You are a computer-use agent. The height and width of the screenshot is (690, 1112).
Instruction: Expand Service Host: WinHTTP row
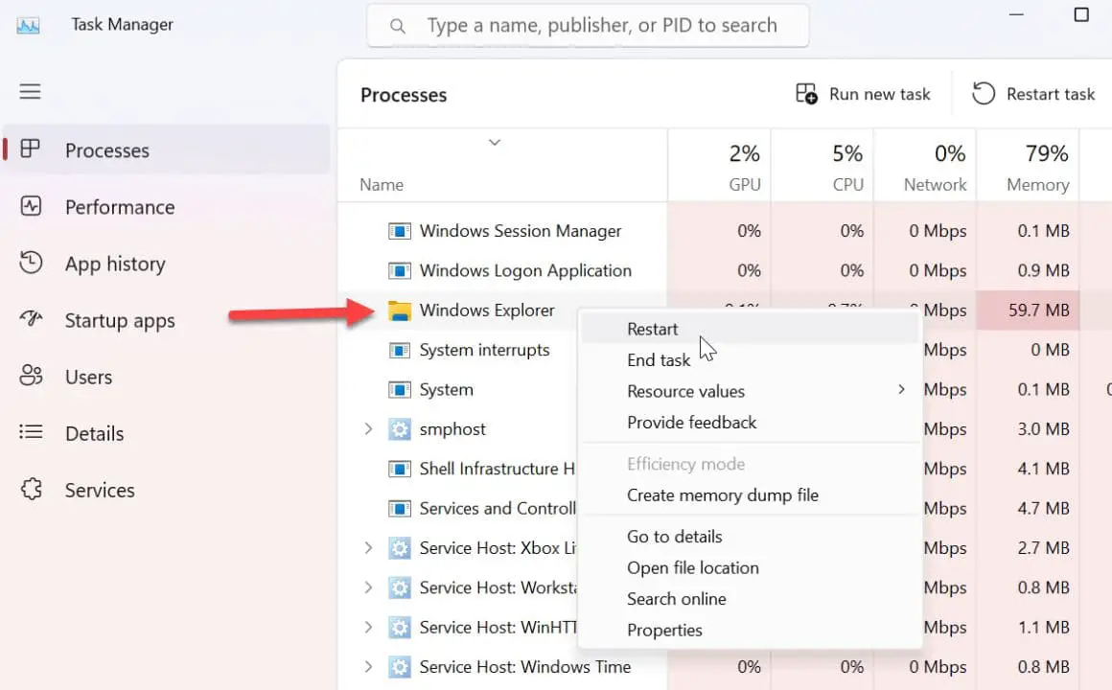(368, 628)
